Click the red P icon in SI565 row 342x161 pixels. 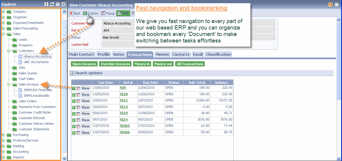(x=78, y=126)
